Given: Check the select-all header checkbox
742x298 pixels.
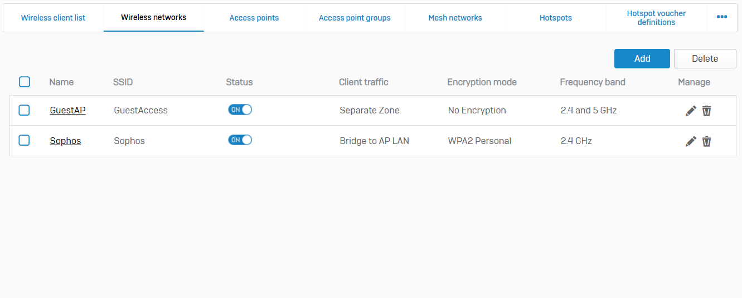Looking at the screenshot, I should click(x=25, y=82).
